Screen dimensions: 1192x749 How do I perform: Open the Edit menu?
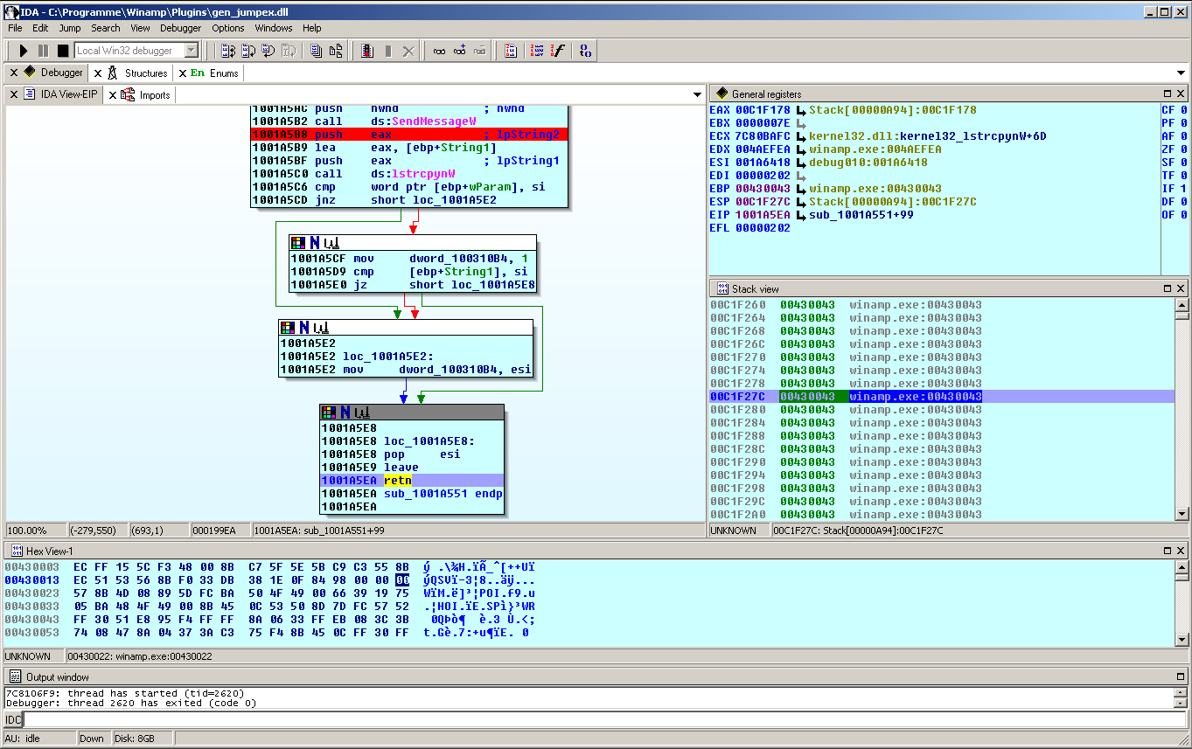click(40, 28)
